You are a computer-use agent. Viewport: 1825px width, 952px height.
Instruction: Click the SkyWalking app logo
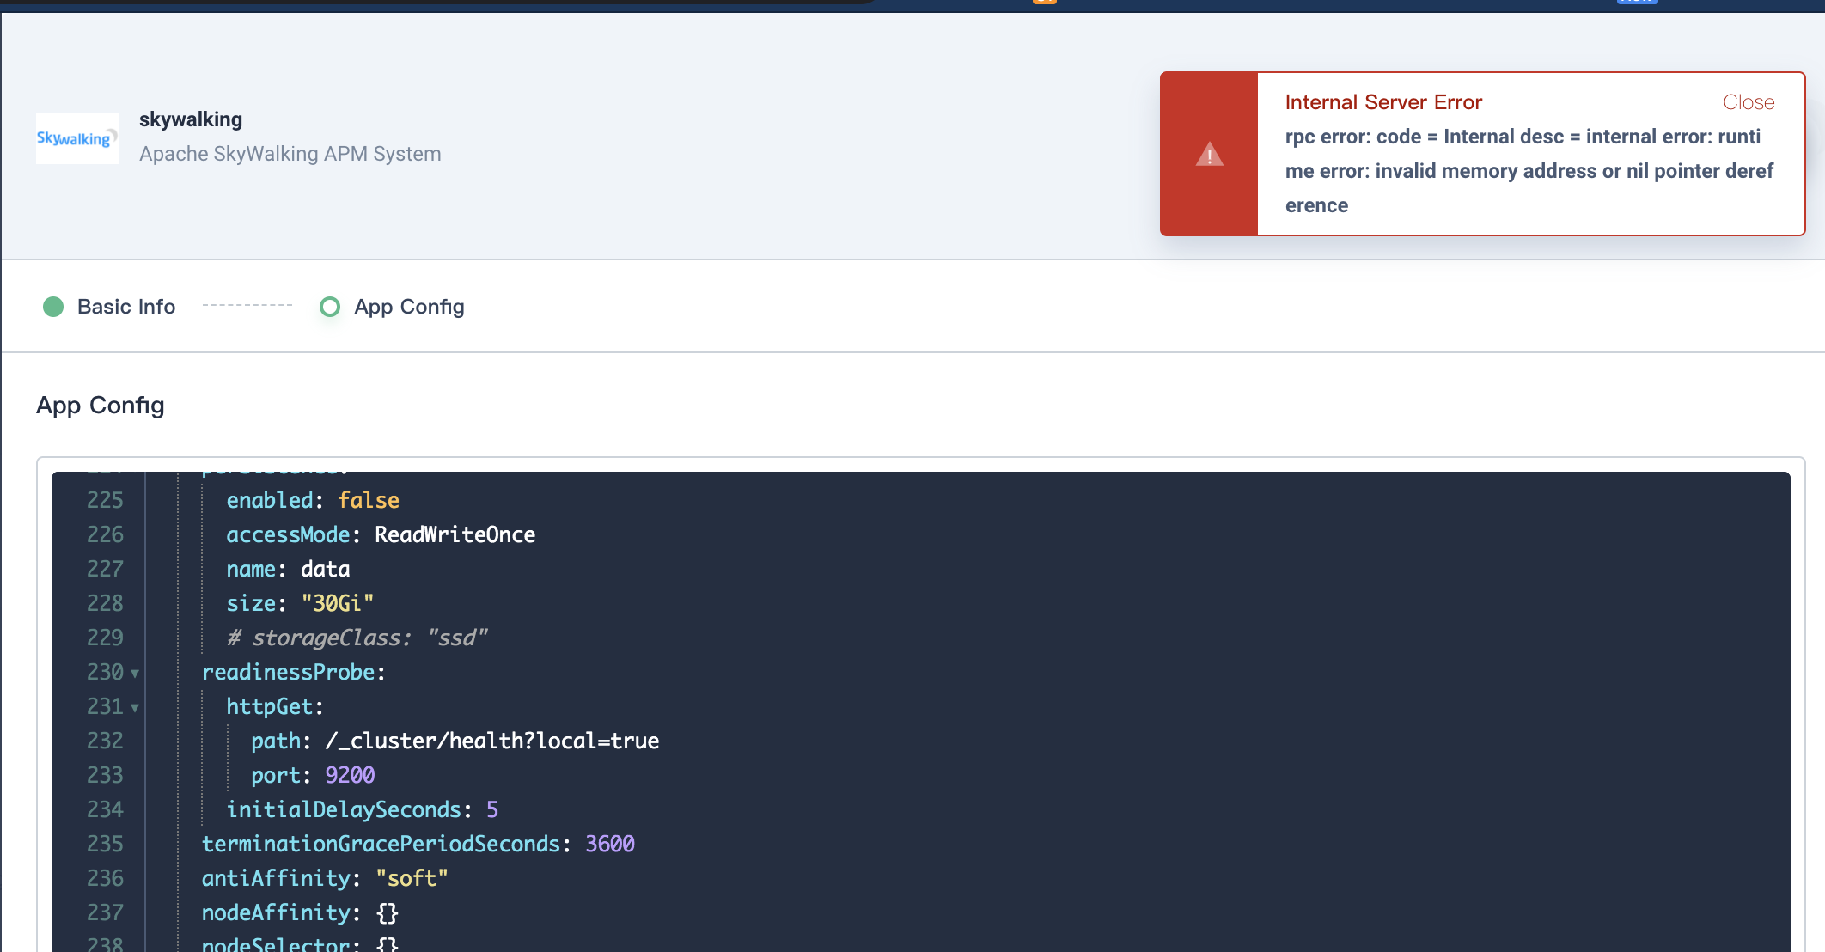click(77, 138)
